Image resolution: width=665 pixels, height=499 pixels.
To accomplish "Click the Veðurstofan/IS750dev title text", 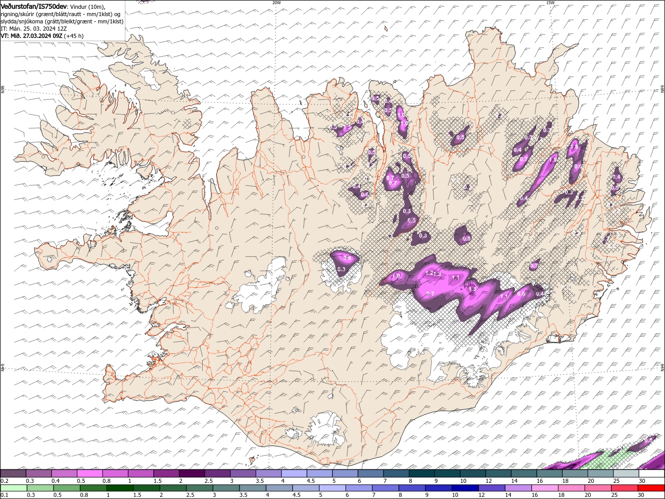I will [x=33, y=6].
